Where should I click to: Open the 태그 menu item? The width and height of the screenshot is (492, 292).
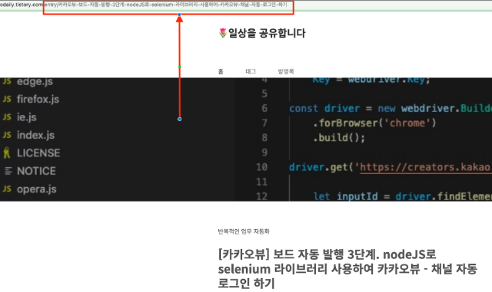tap(251, 72)
